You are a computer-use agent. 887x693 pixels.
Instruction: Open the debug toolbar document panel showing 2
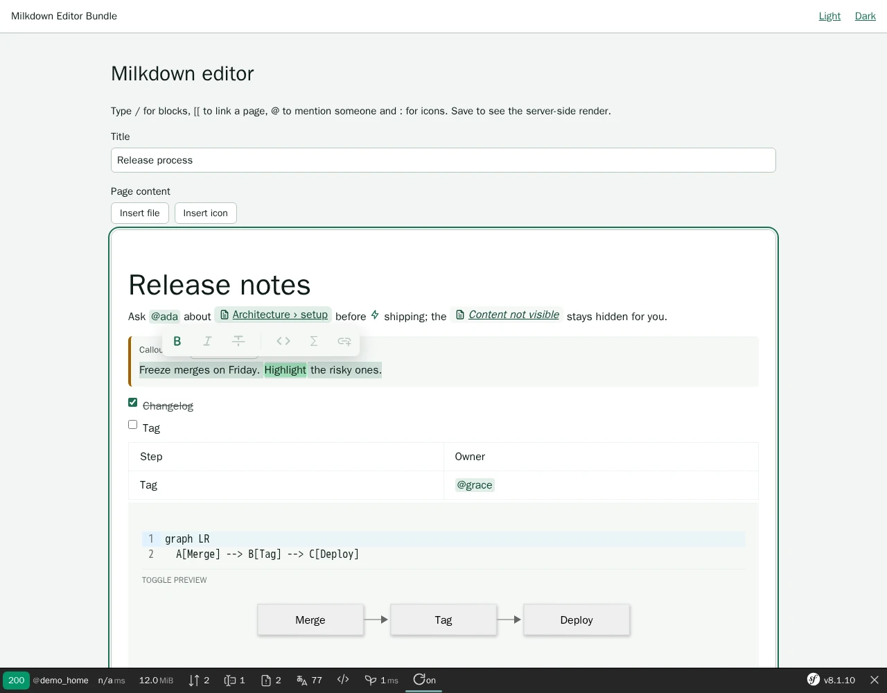pyautogui.click(x=271, y=680)
